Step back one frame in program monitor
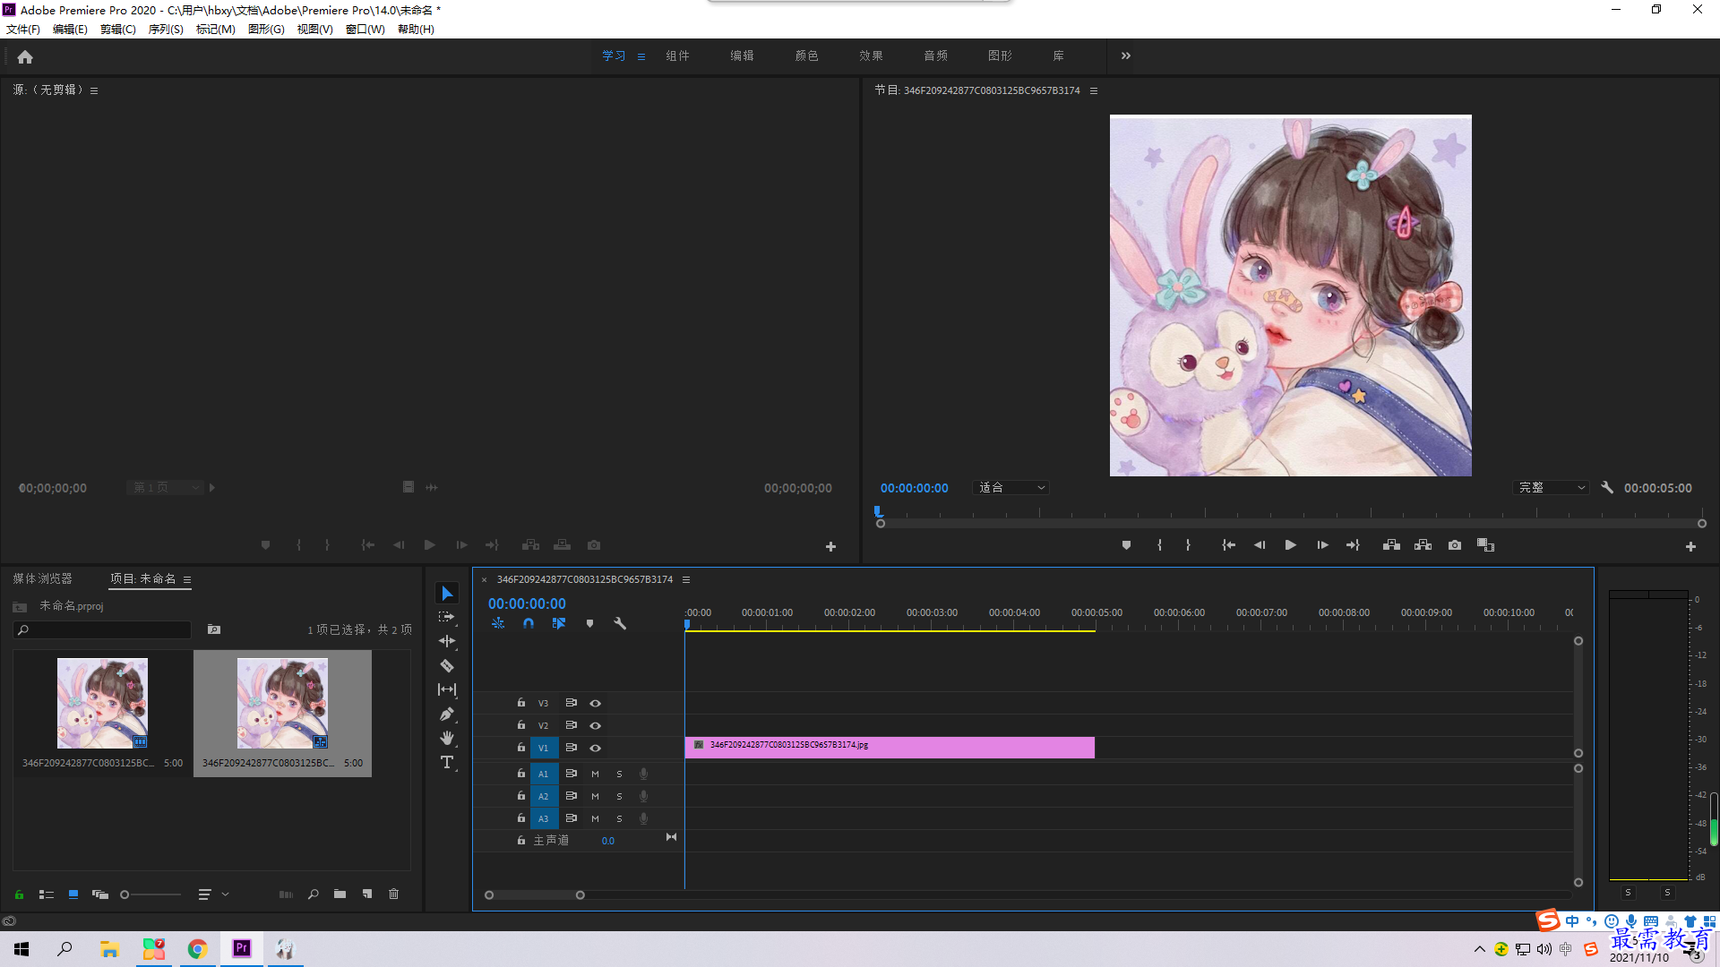1720x967 pixels. tap(1259, 545)
